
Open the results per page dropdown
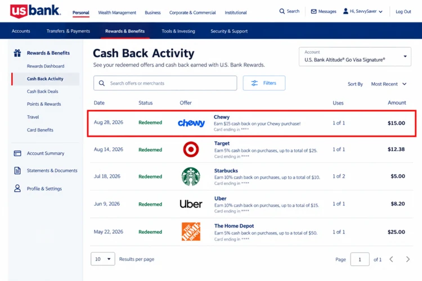103,259
